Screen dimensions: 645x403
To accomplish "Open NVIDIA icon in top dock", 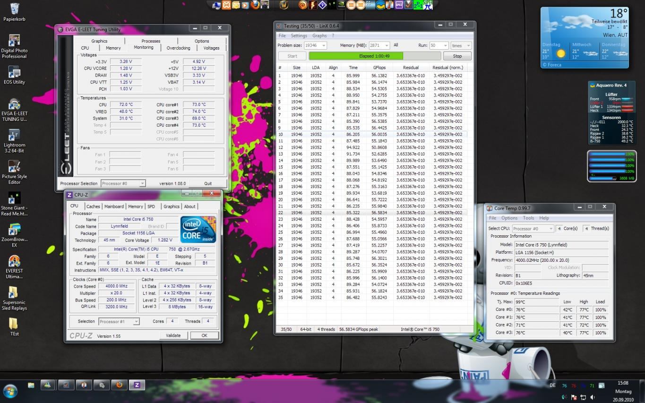I will [x=342, y=5].
